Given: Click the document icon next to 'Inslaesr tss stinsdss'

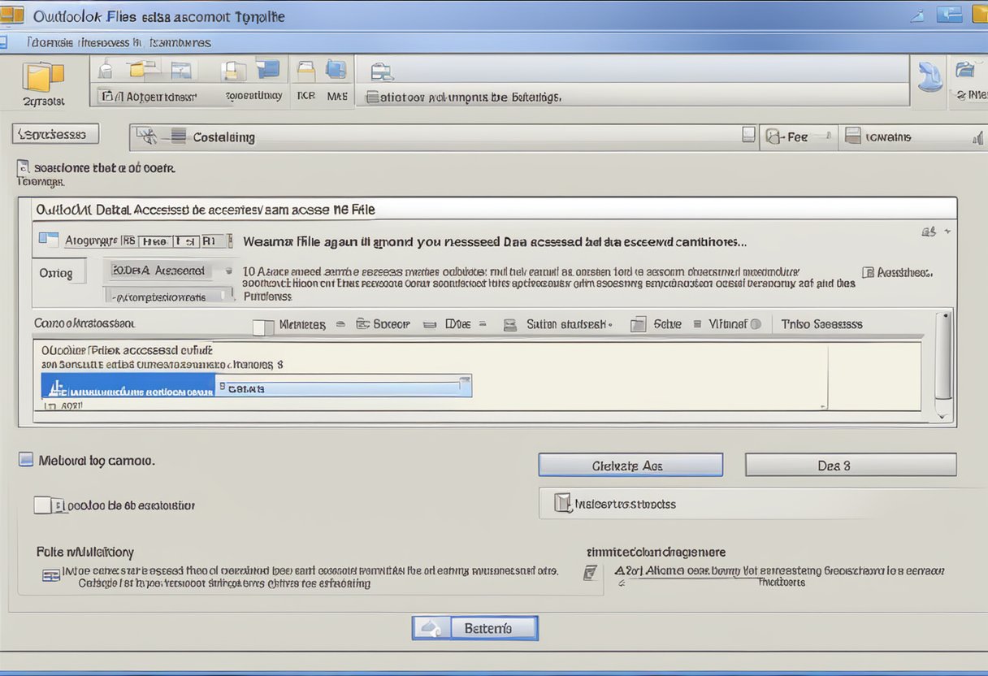Looking at the screenshot, I should pos(562,504).
